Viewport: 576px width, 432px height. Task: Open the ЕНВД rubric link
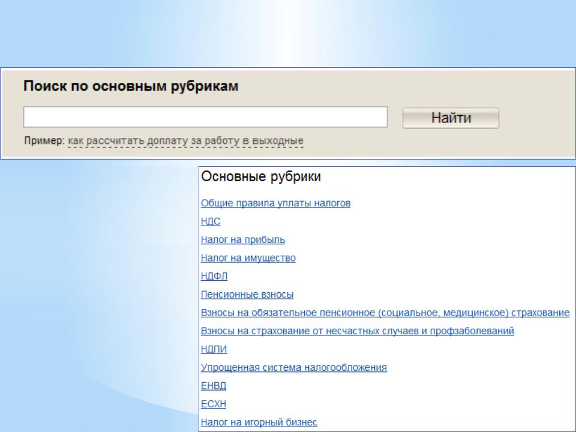pyautogui.click(x=214, y=386)
